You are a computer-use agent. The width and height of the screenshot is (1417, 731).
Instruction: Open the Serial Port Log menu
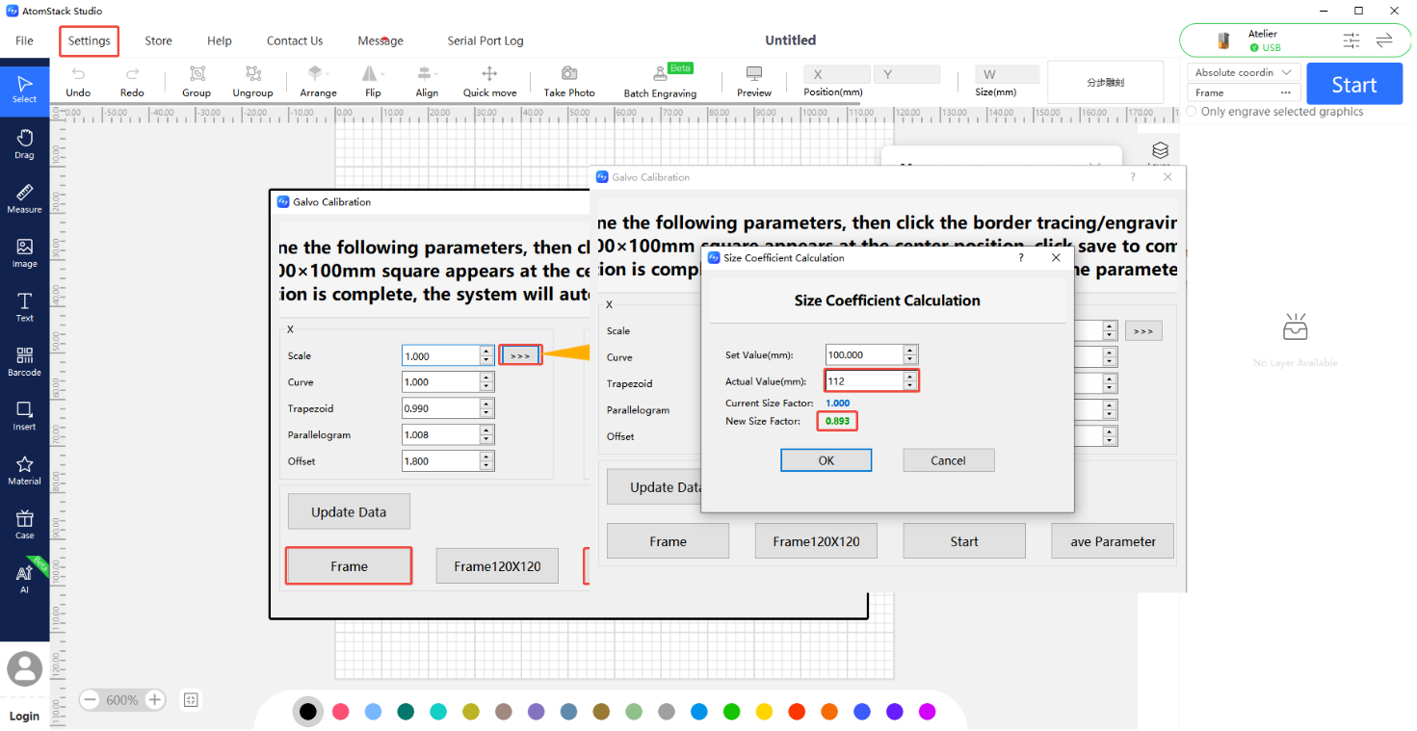coord(485,41)
